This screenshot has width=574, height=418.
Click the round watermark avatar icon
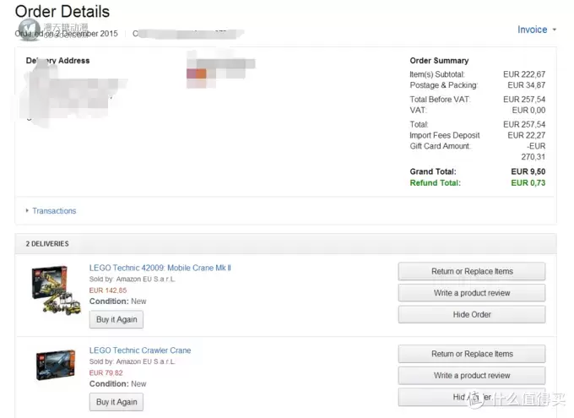coord(30,30)
